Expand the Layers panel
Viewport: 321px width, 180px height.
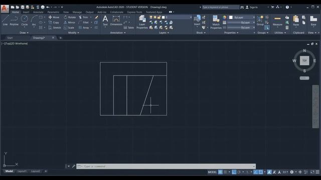tap(164, 32)
